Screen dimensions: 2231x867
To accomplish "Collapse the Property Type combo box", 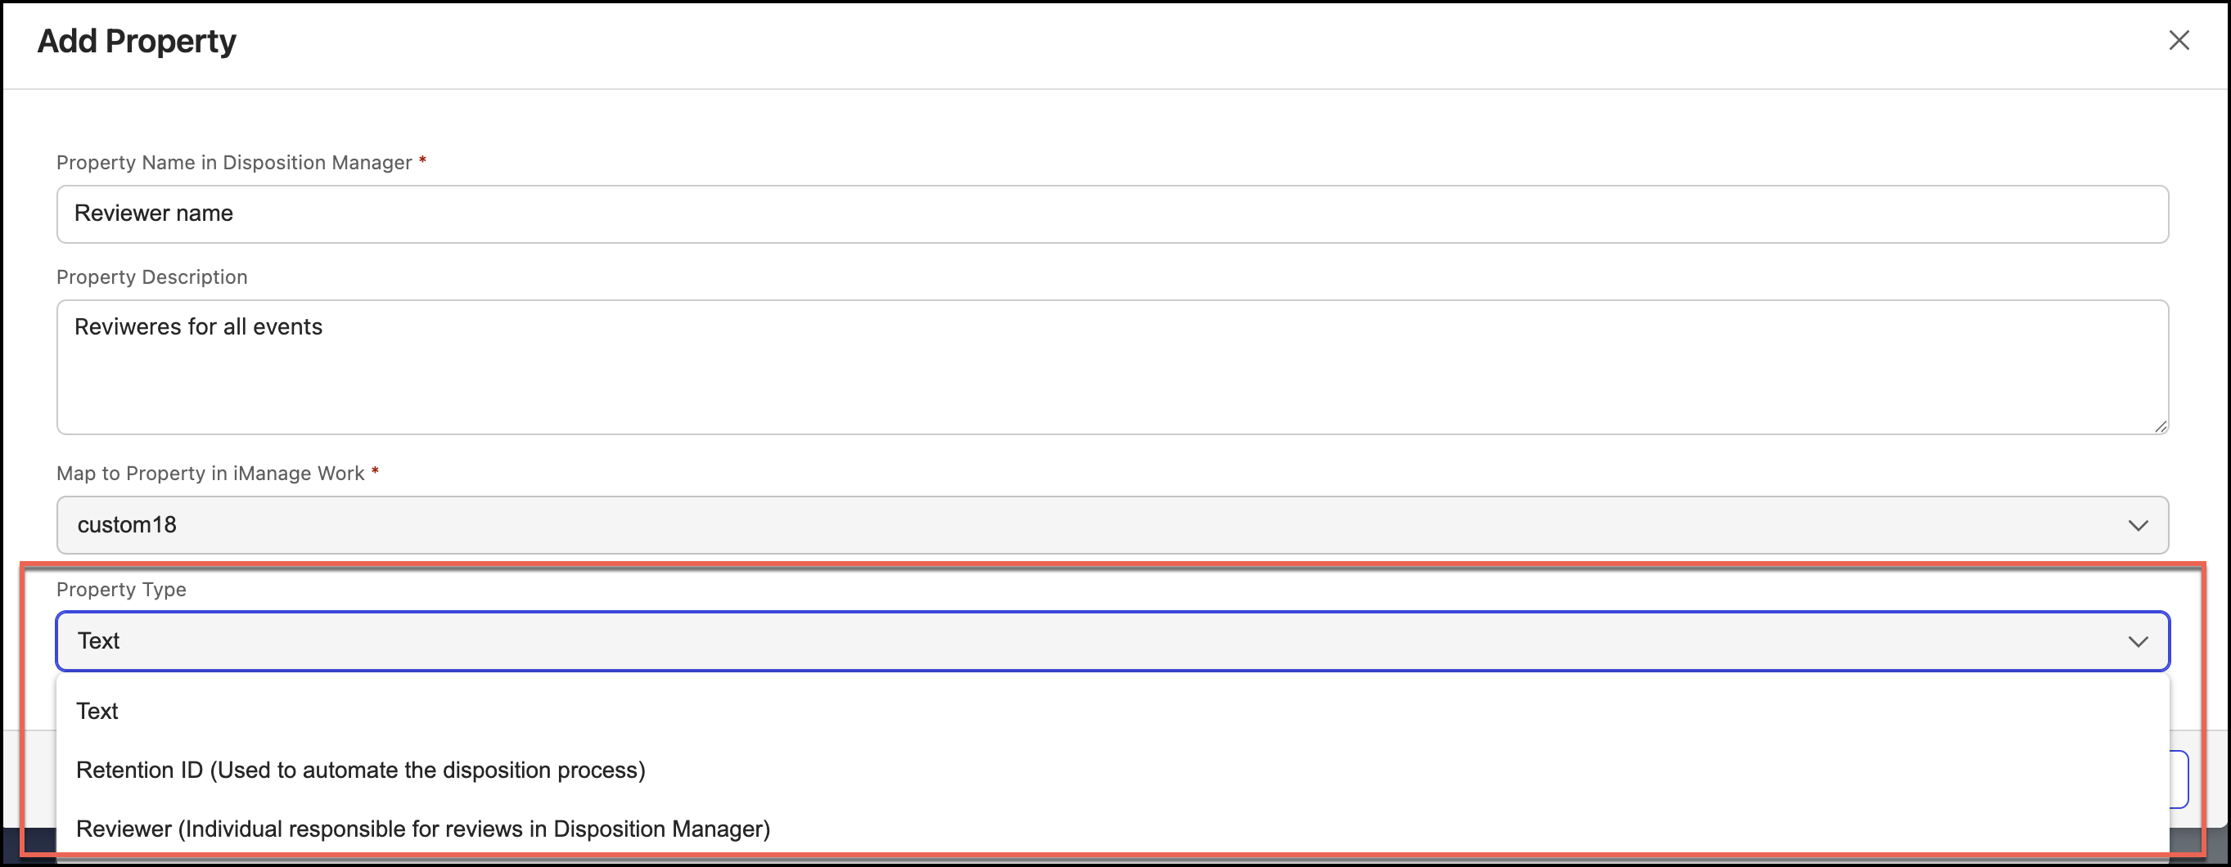I will 1112,641.
